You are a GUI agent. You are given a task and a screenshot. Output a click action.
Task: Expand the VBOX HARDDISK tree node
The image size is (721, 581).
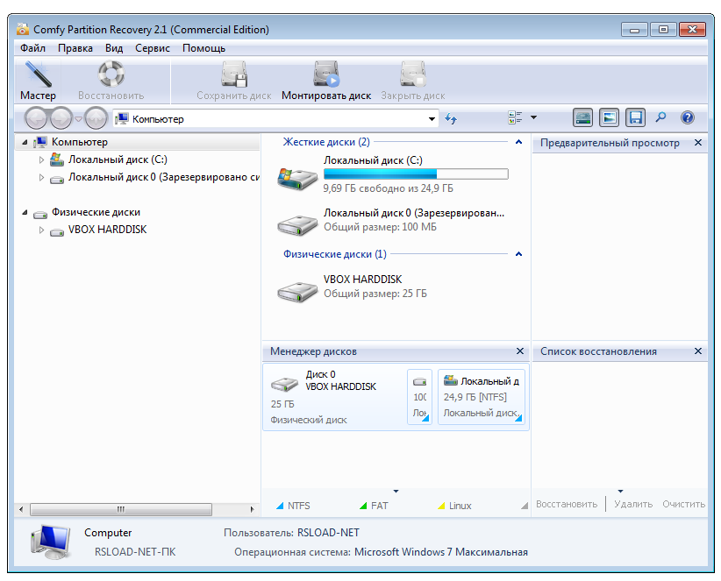pyautogui.click(x=41, y=230)
